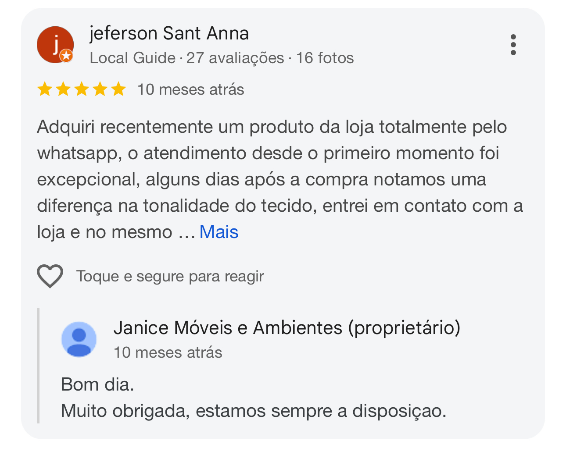Click the third yellow rating star
Screen dimensions: 566x455
pyautogui.click(x=82, y=89)
